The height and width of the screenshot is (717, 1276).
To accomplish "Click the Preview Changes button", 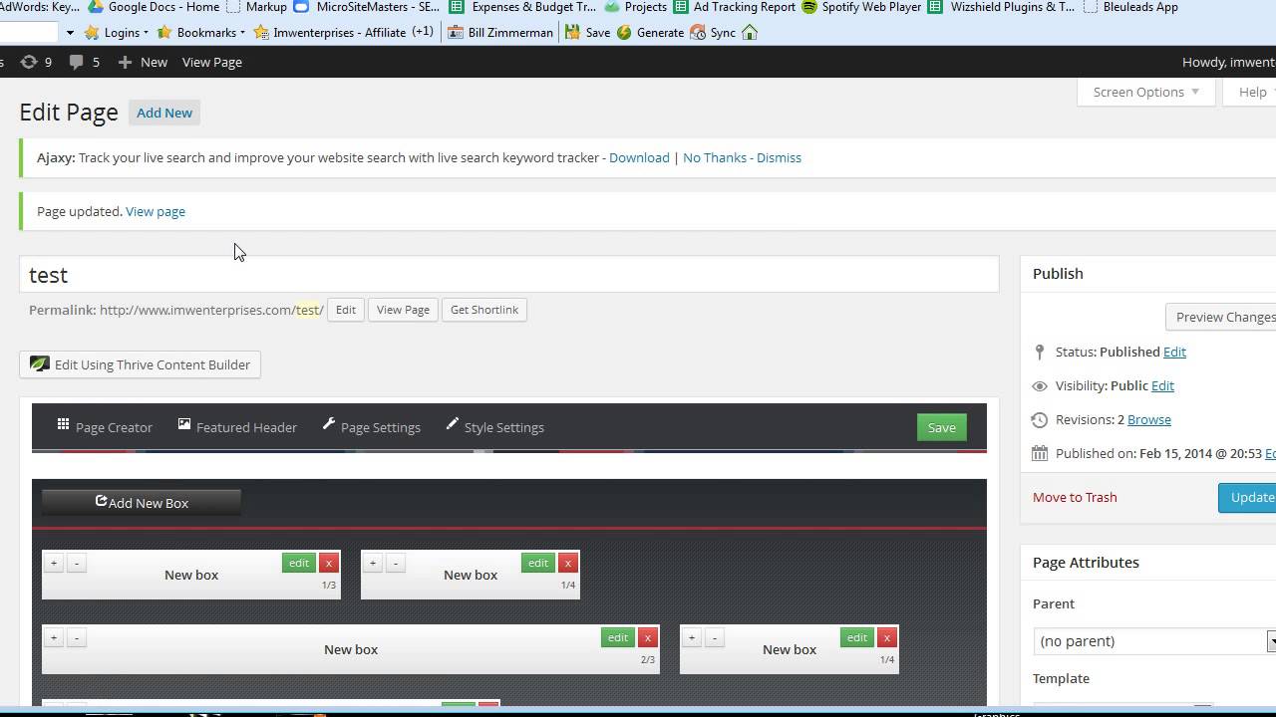I will [x=1221, y=317].
